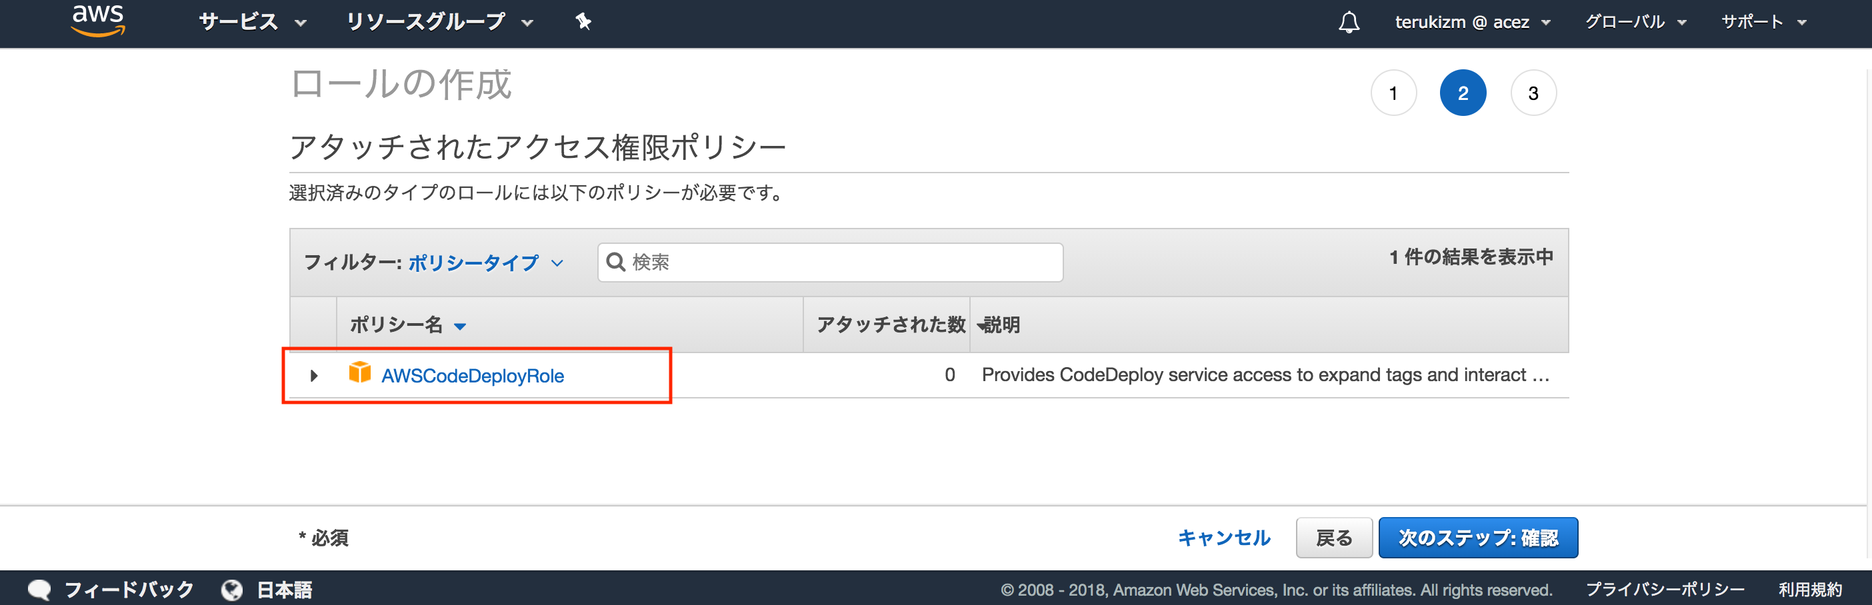
Task: Click the search magnifier icon
Action: point(615,263)
